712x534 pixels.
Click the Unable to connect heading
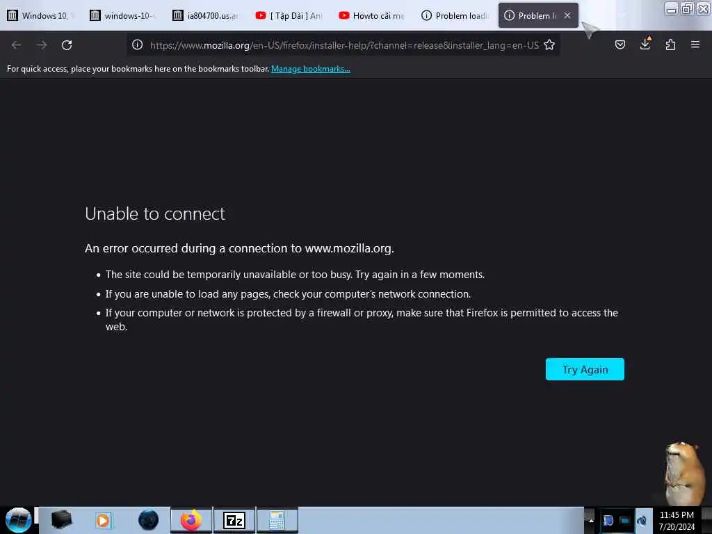tap(155, 214)
